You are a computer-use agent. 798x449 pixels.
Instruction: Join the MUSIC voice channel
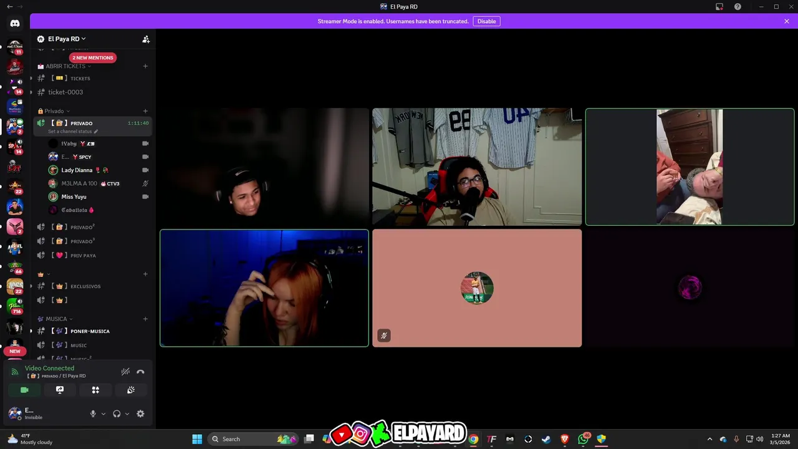pyautogui.click(x=93, y=345)
